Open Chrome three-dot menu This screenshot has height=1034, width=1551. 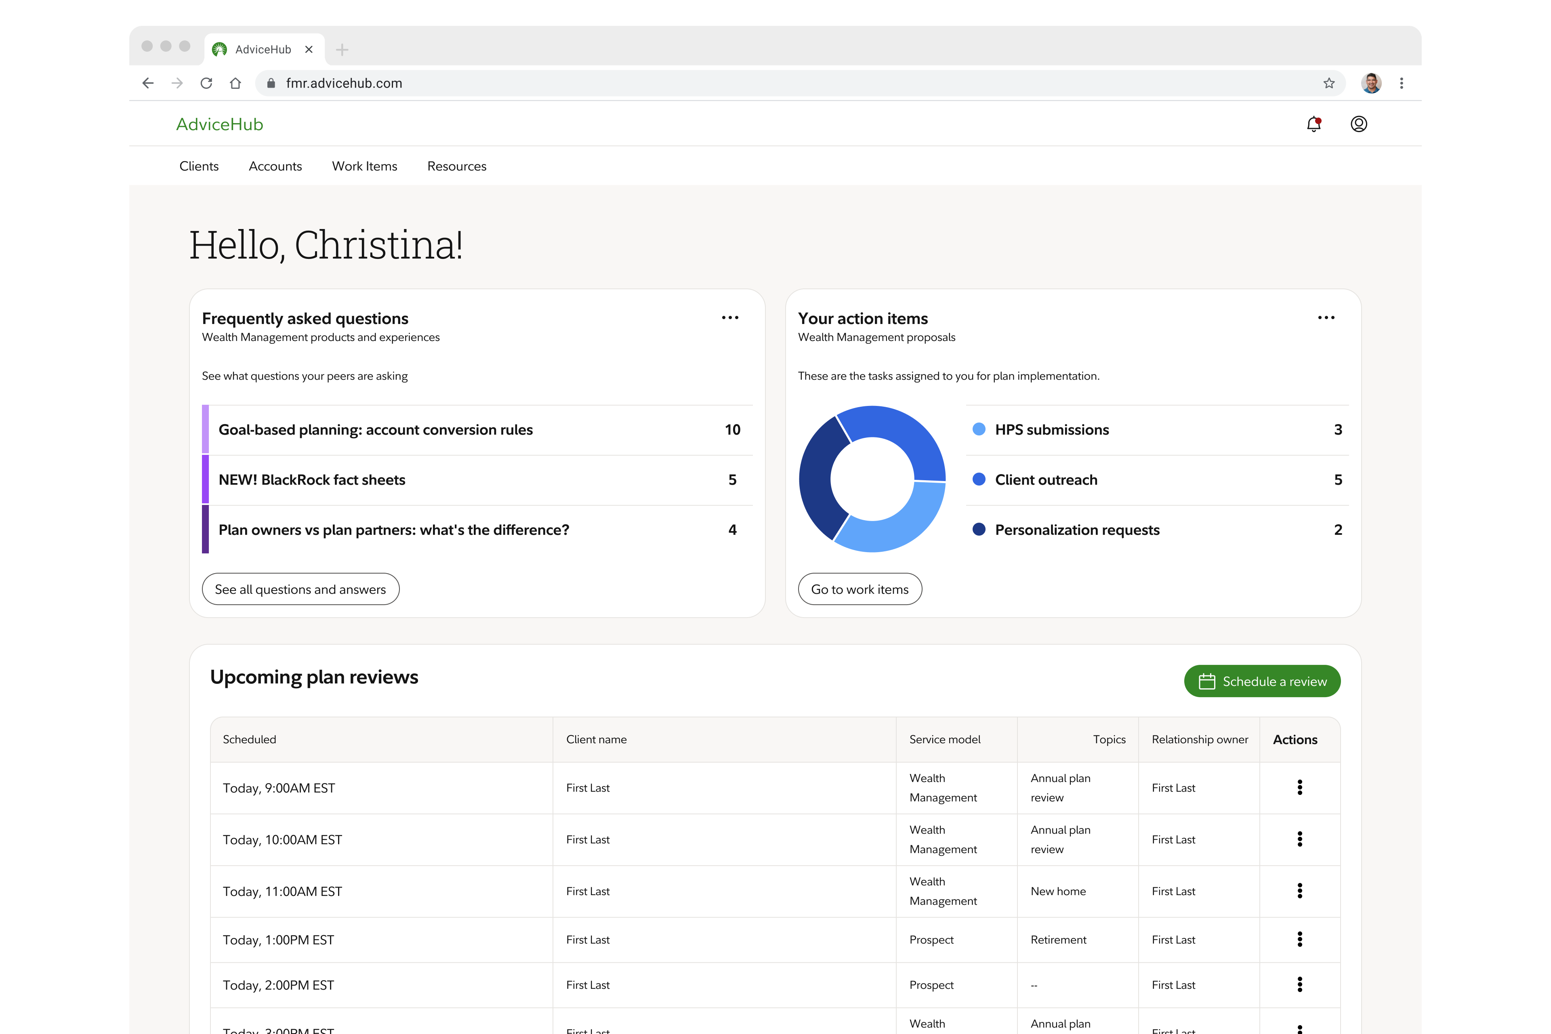pyautogui.click(x=1401, y=83)
